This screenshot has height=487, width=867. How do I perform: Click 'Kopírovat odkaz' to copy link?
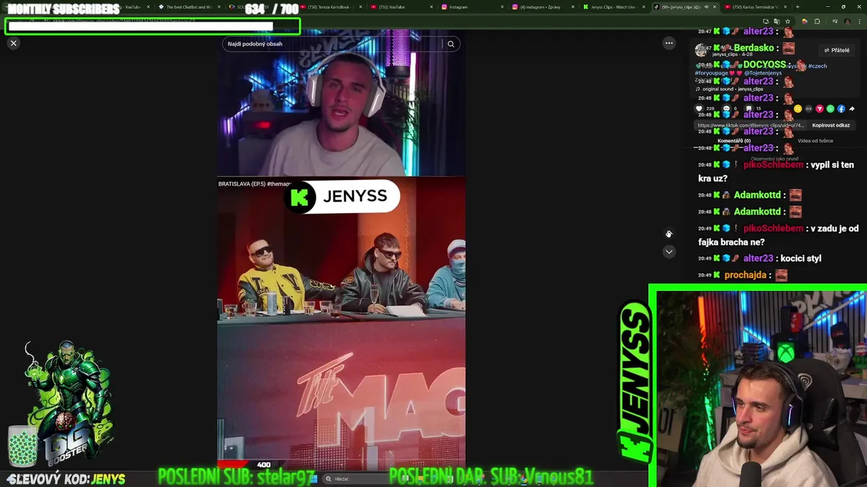(x=831, y=125)
